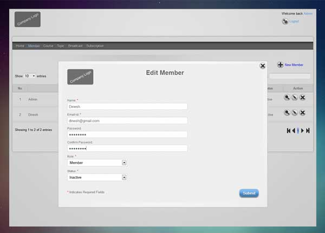Click the New Member plus icon
The width and height of the screenshot is (325, 233).
(280, 65)
